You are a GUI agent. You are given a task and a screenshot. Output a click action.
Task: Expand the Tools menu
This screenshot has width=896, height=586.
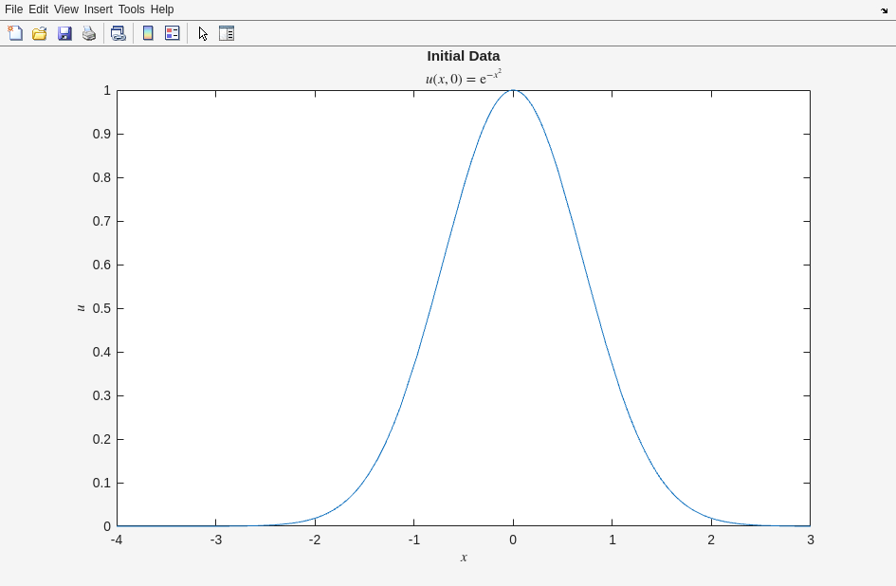[x=131, y=9]
